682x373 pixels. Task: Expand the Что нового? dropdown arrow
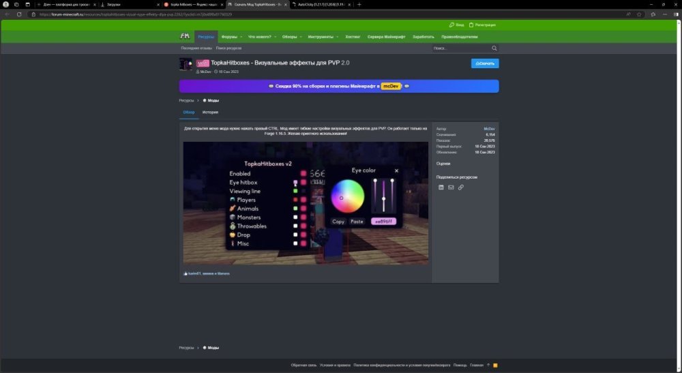pos(275,37)
